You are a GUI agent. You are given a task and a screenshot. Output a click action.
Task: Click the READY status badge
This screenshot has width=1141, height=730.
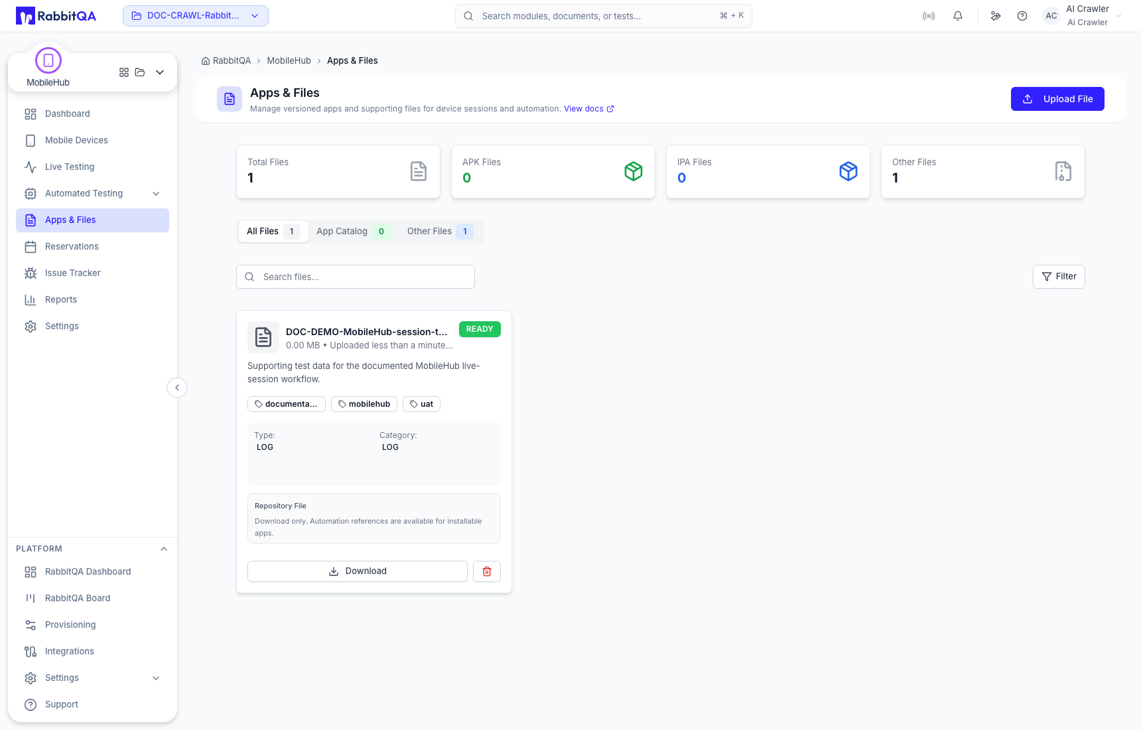tap(480, 329)
